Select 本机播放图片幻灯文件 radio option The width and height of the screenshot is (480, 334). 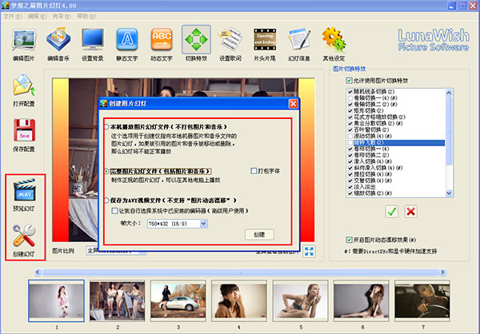click(106, 126)
